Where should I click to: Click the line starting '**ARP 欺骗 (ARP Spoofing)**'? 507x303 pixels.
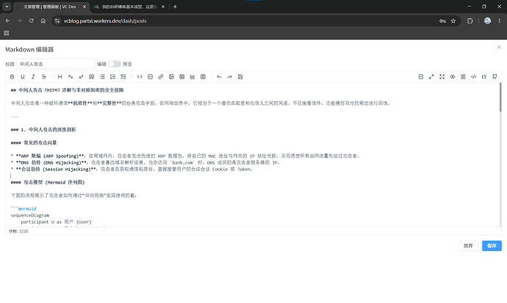coord(185,156)
